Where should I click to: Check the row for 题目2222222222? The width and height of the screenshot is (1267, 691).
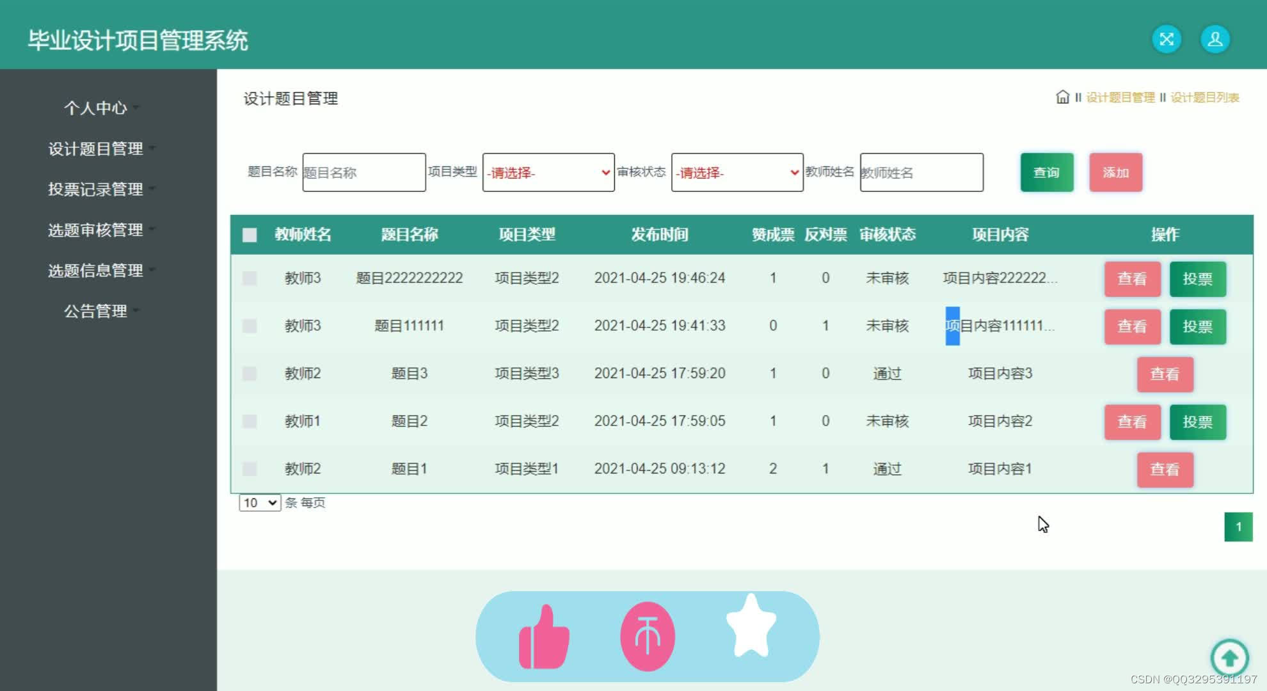coord(250,278)
